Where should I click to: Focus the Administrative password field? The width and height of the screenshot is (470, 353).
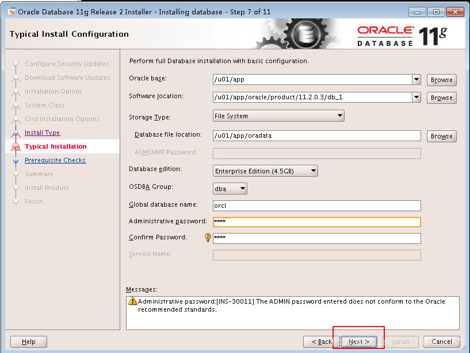317,222
